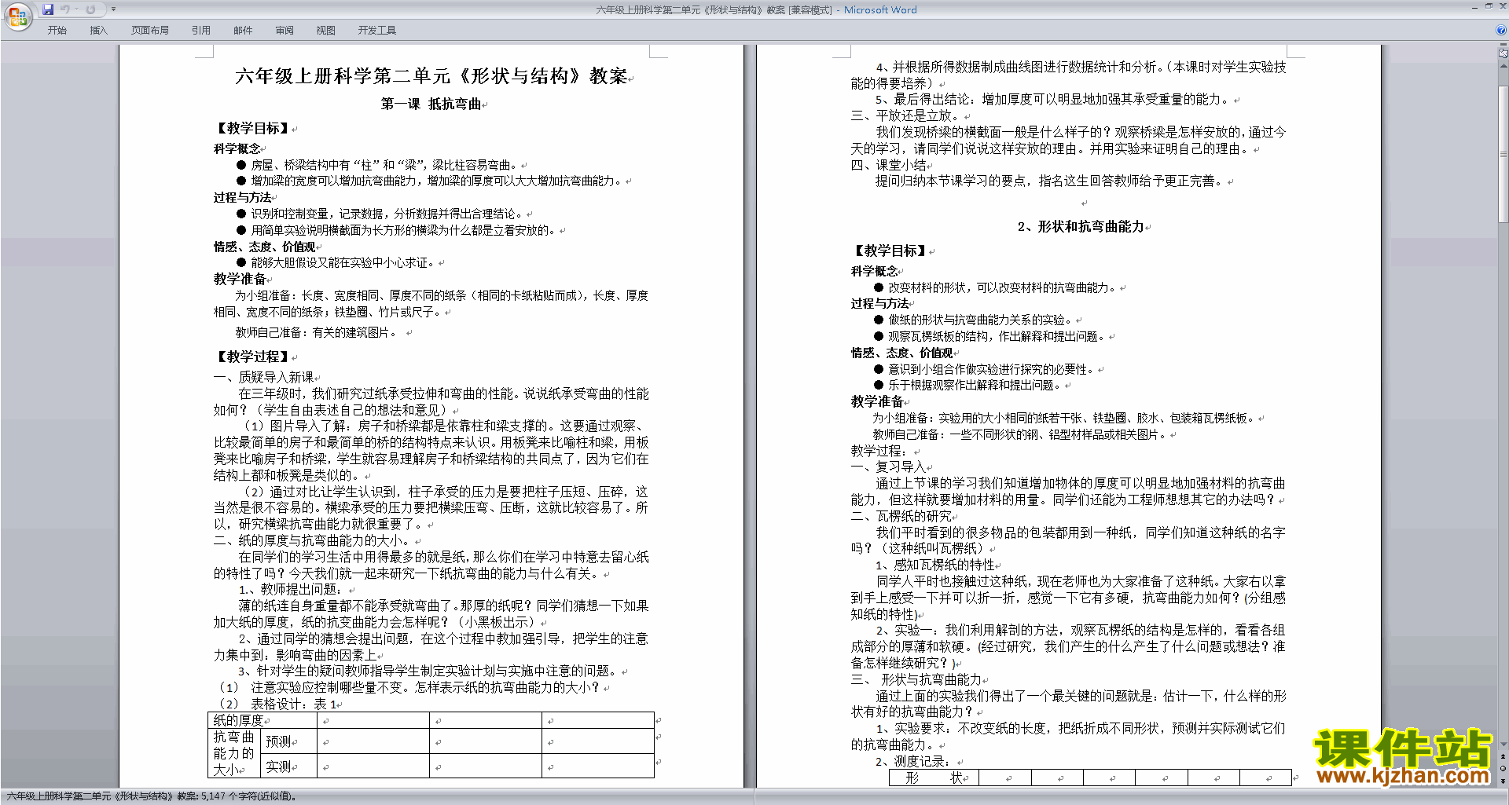The height and width of the screenshot is (805, 1509).
Task: Click the Next Page double-arrow button
Action: [1503, 781]
